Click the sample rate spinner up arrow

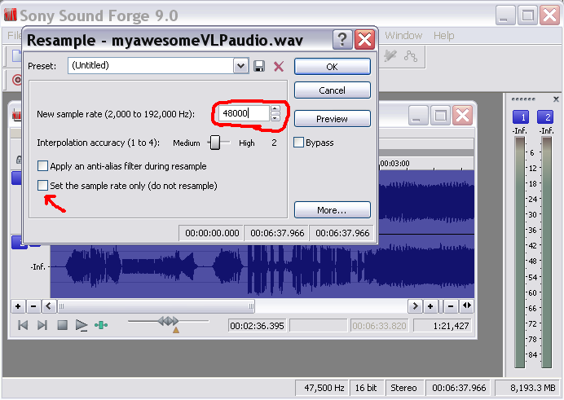tap(275, 109)
